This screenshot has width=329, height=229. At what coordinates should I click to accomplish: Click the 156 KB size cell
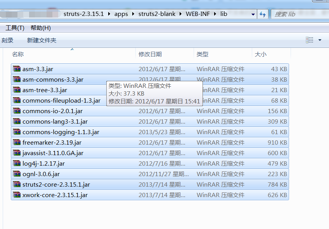277,111
